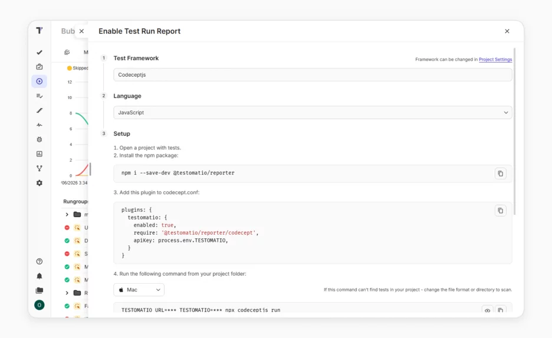This screenshot has height=338, width=552.
Task: Close the Enable Test Run Report panel
Action: 507,31
